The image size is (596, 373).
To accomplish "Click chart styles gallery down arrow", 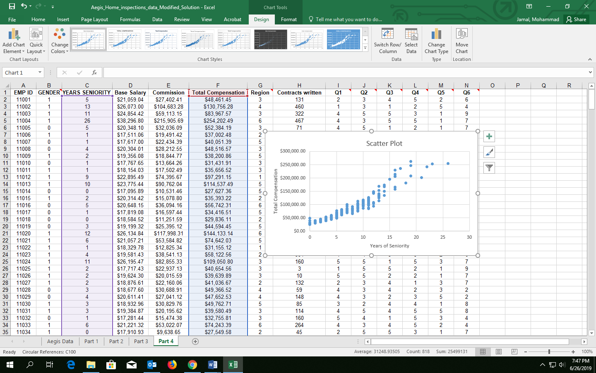I will tap(365, 40).
